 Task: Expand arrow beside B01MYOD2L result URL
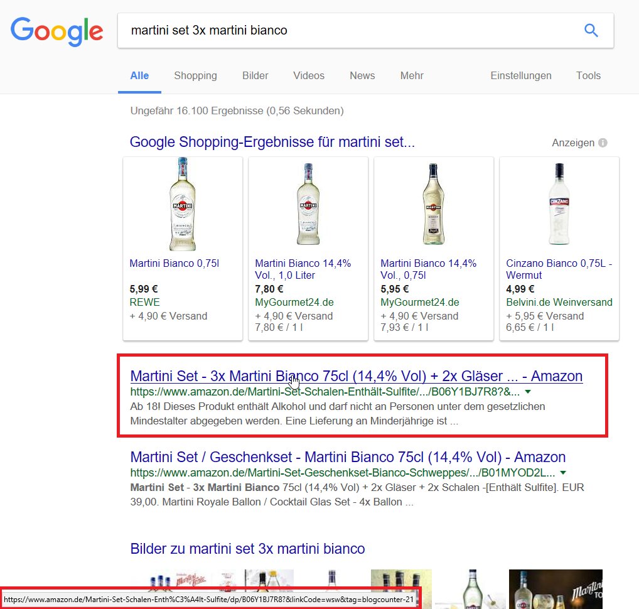click(x=563, y=473)
